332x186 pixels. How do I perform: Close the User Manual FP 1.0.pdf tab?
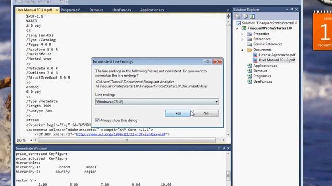57,10
